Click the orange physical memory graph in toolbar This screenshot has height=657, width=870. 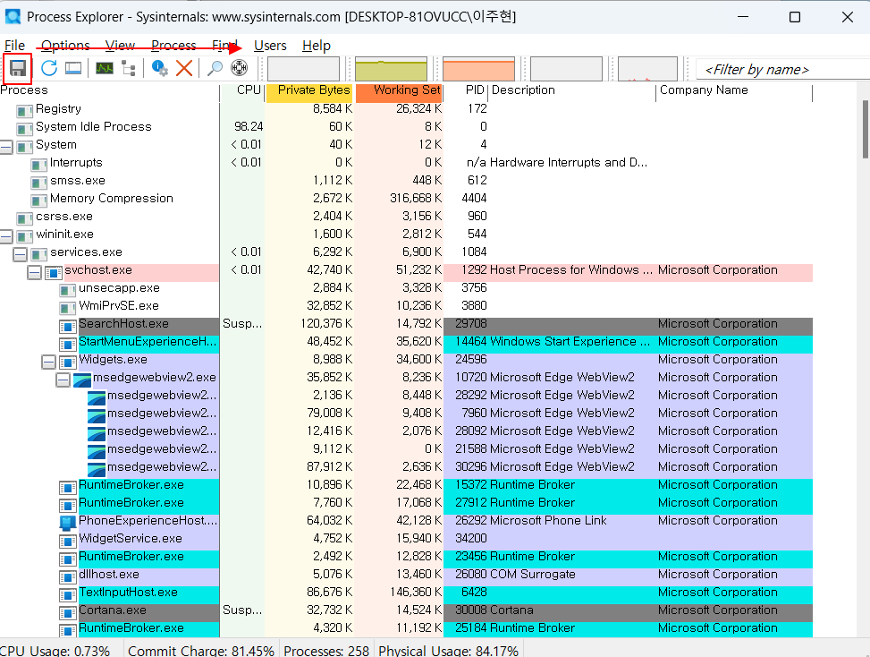(x=479, y=69)
